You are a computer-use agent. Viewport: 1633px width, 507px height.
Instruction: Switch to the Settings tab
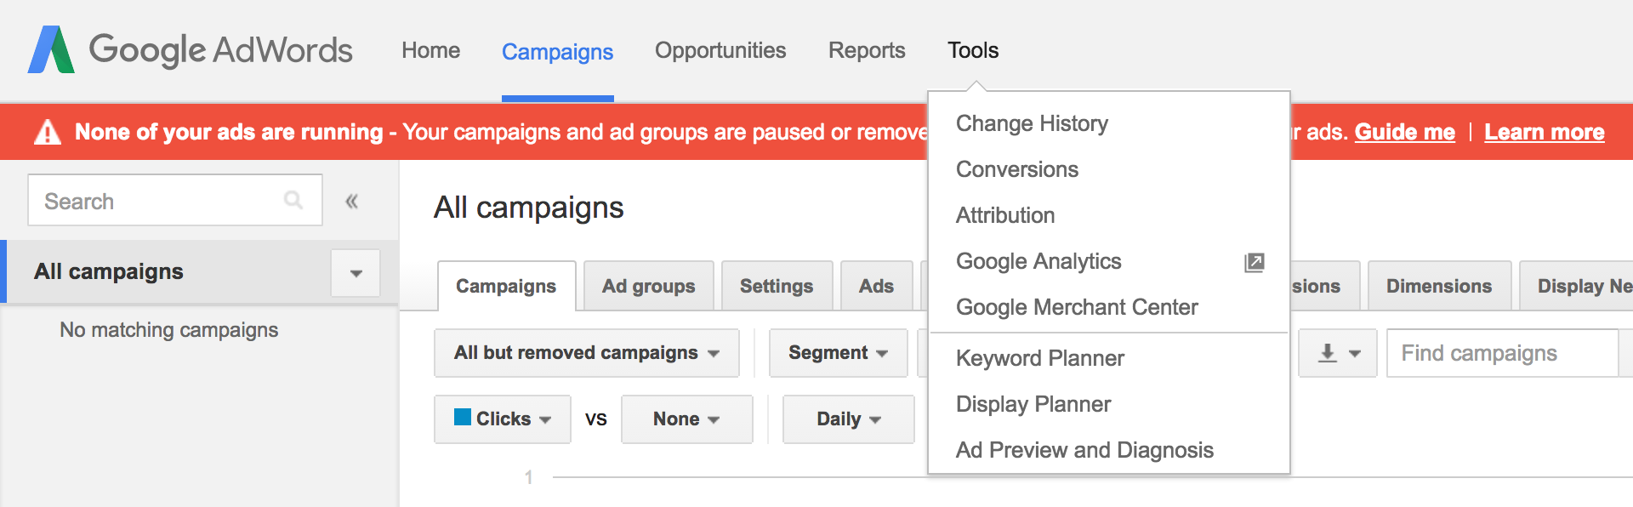pos(777,286)
